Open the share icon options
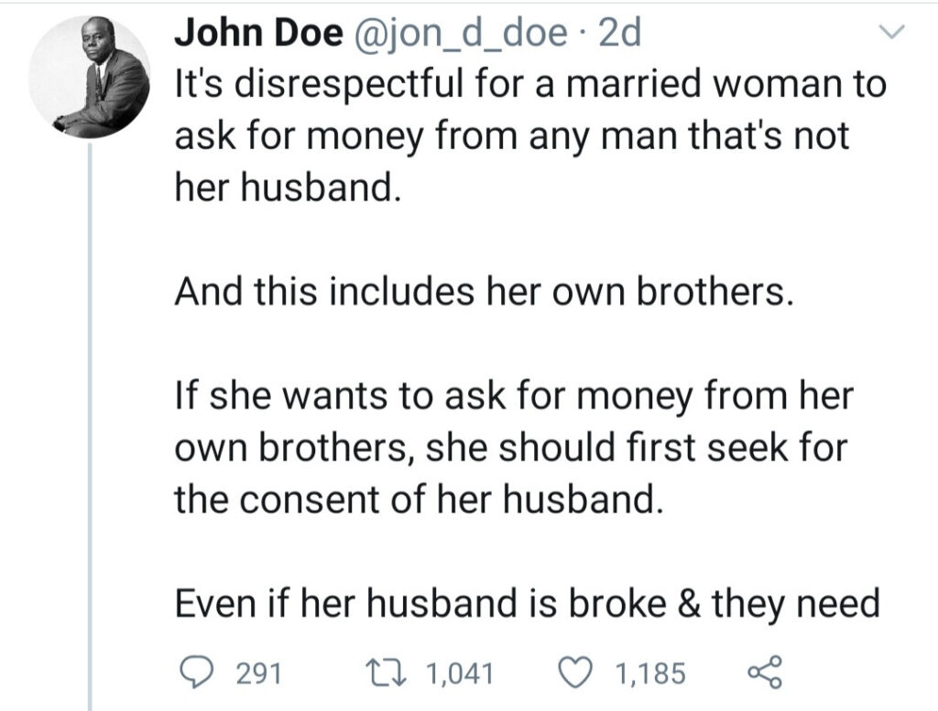Image resolution: width=938 pixels, height=711 pixels. click(x=765, y=673)
